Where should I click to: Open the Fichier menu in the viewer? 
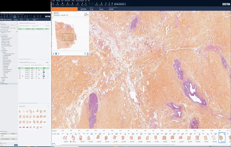(54, 1)
